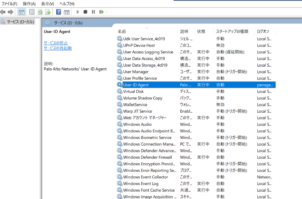Click the gear icon of Windows Audio
The height and width of the screenshot is (199, 302).
coord(120,124)
